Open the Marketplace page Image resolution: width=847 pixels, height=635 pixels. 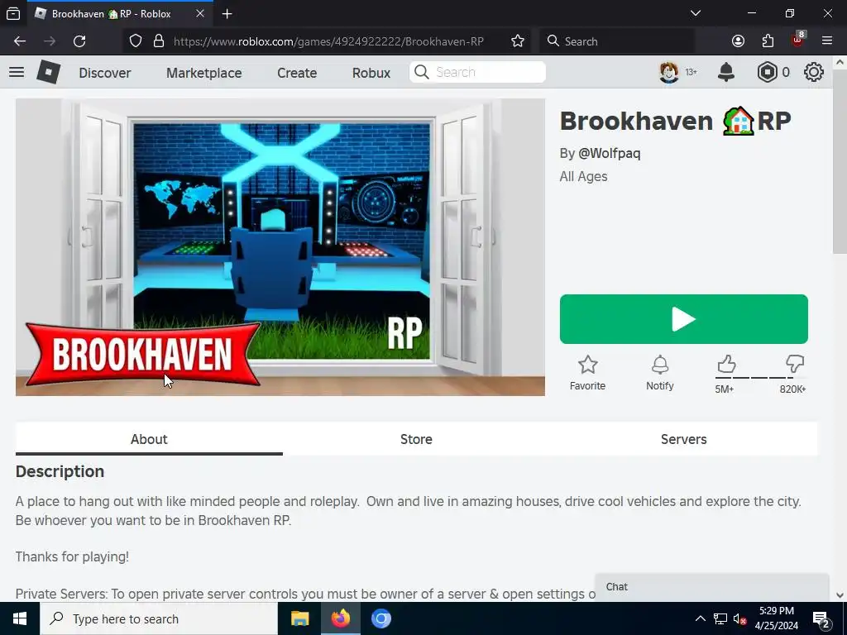(x=203, y=73)
